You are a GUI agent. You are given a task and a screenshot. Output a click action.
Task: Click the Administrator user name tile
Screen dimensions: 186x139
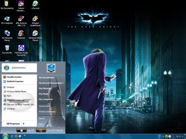(x=19, y=68)
